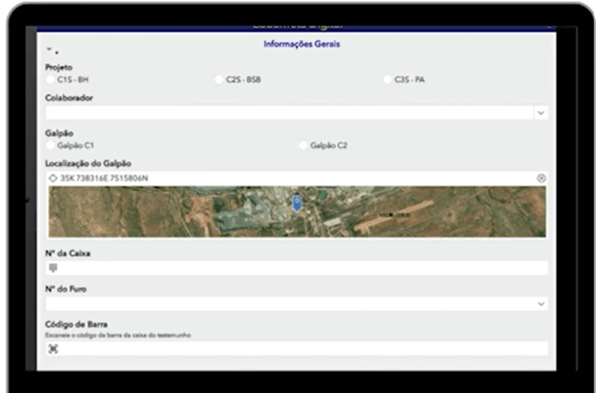Tap the barcode scanner icon
Screen dimensions: 596x393
point(53,348)
